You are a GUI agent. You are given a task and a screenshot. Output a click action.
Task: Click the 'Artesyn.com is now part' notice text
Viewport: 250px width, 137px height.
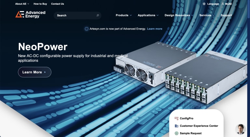click(118, 29)
